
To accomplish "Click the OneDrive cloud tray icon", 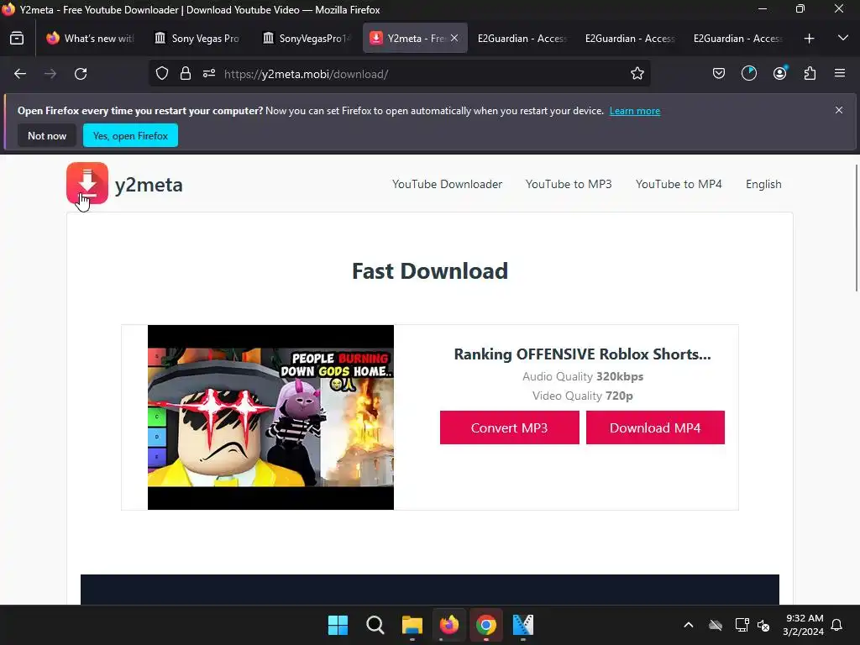I will [x=716, y=625].
